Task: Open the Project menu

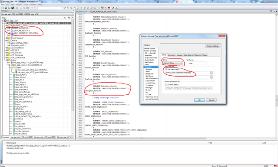Action: coord(19,5)
